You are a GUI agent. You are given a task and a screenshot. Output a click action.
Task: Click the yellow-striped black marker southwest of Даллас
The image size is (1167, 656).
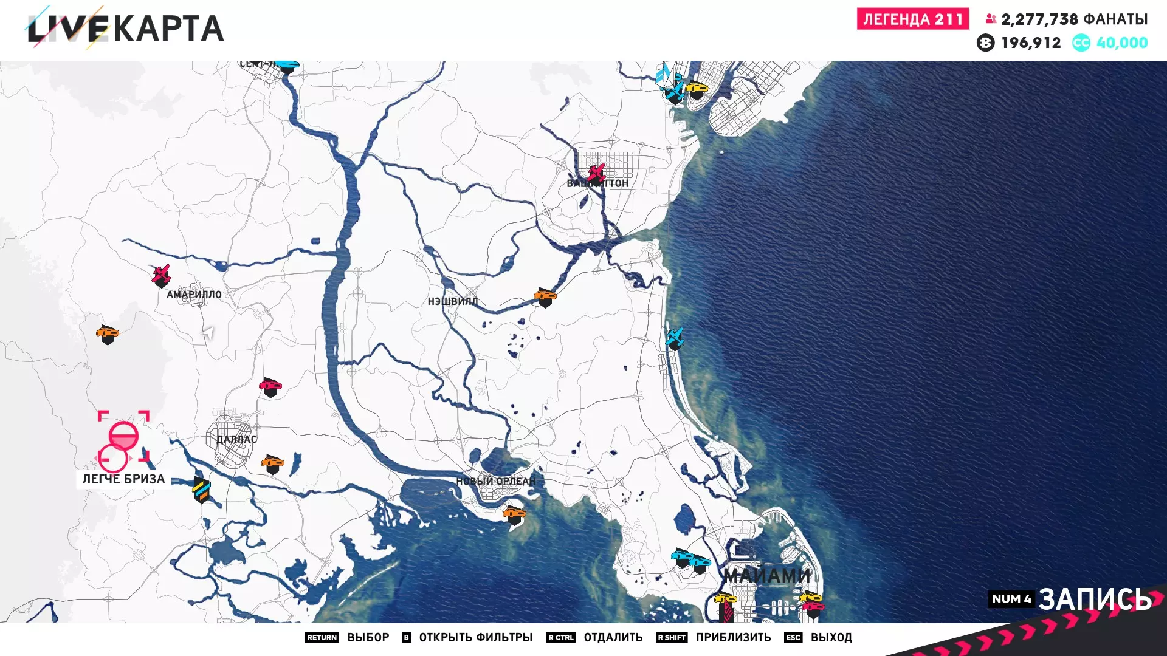pyautogui.click(x=201, y=490)
